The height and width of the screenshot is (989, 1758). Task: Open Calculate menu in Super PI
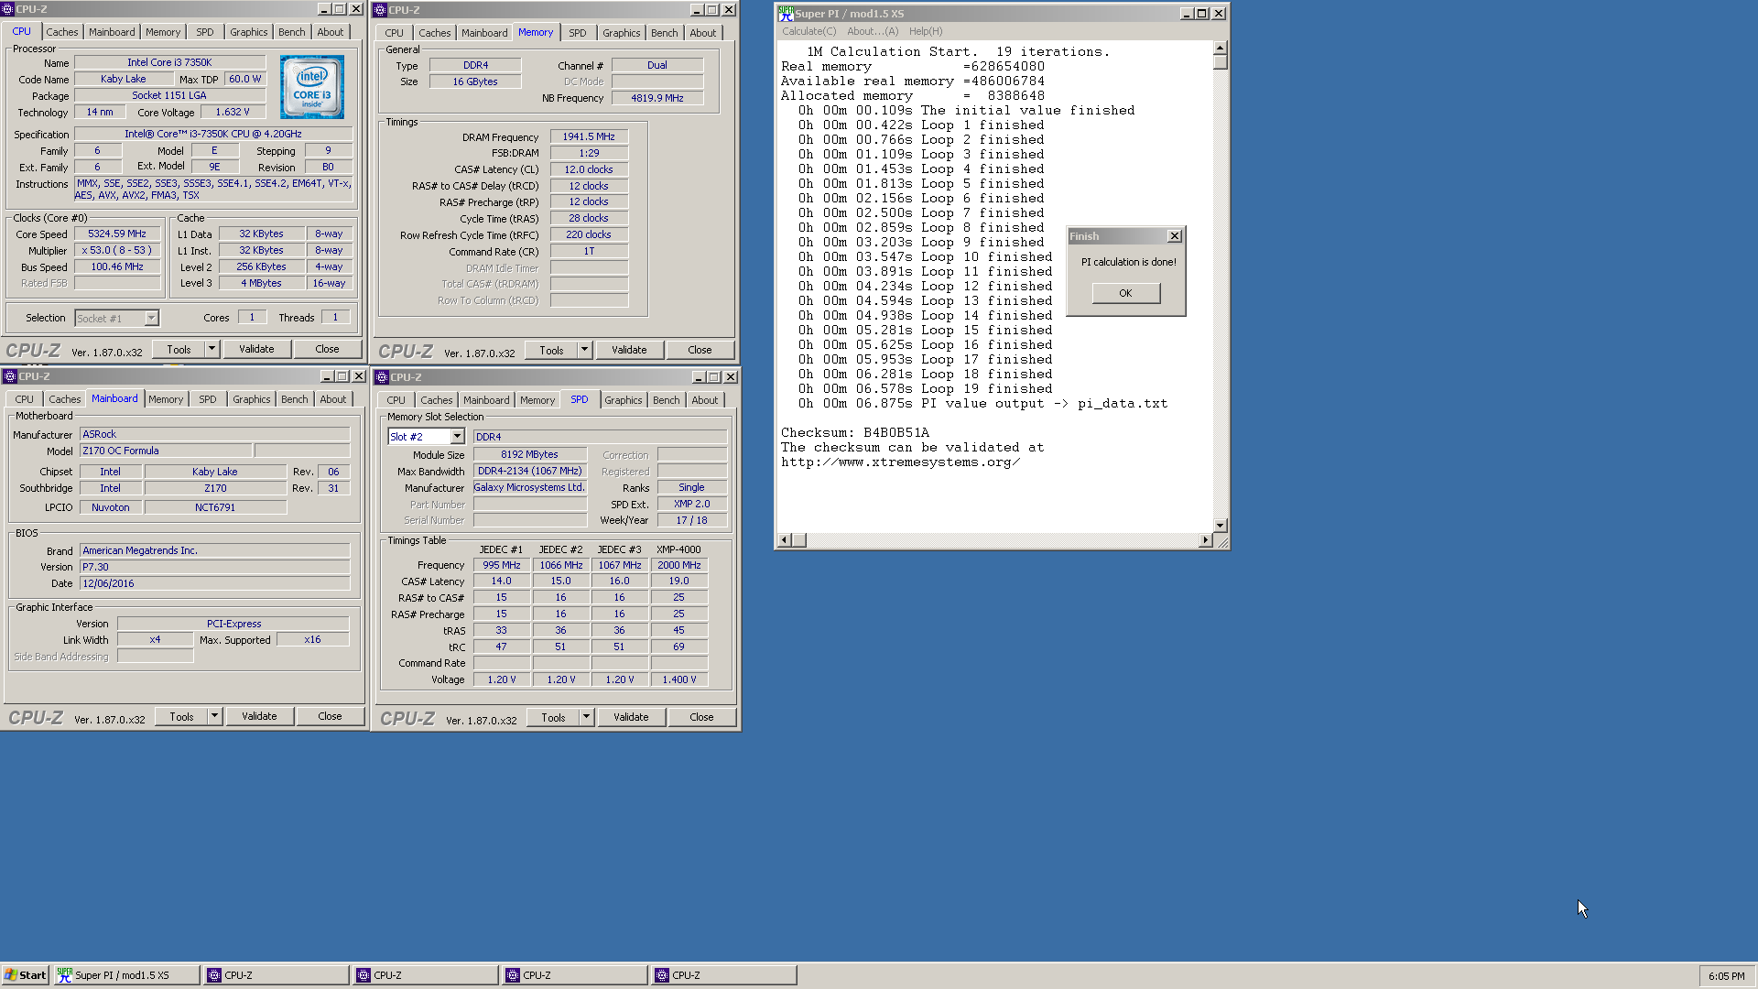pyautogui.click(x=808, y=31)
